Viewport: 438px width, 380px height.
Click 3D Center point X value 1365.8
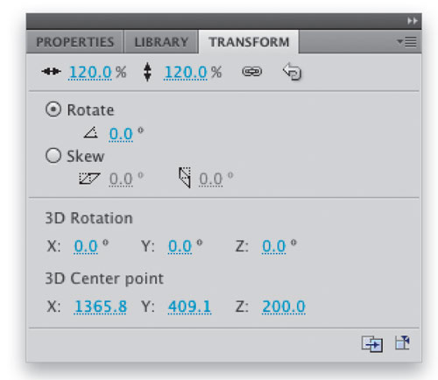101,306
